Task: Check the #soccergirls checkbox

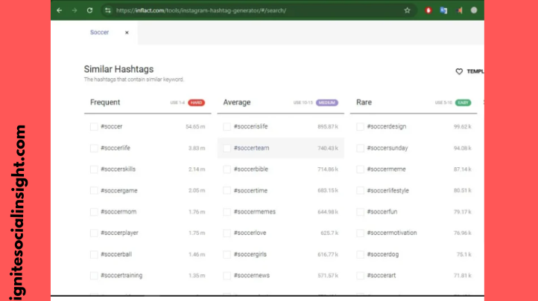Action: point(227,254)
